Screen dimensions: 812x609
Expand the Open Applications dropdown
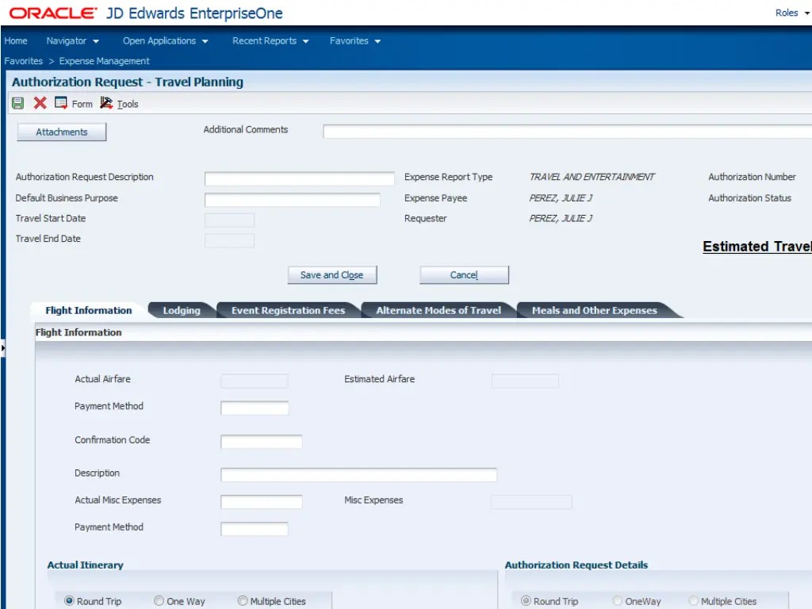pyautogui.click(x=165, y=41)
